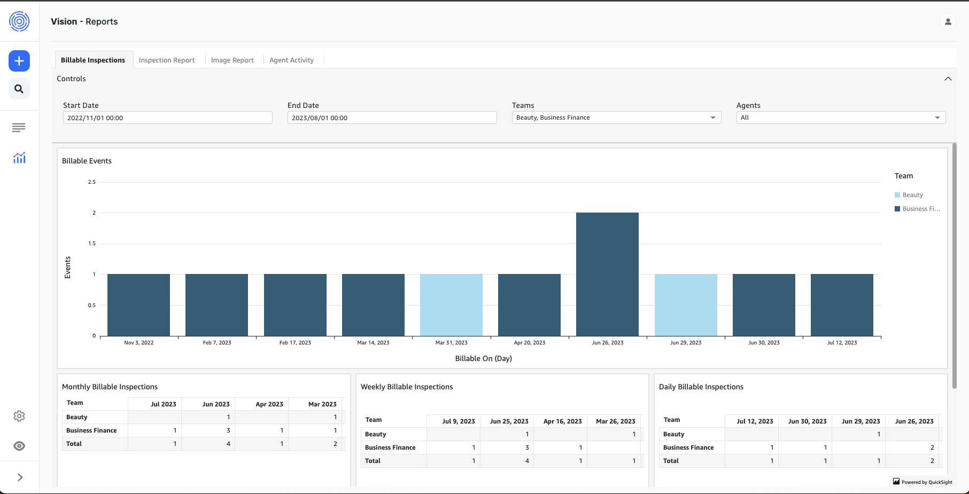The width and height of the screenshot is (969, 494).
Task: Open the reports chart icon in sidebar
Action: pyautogui.click(x=19, y=158)
